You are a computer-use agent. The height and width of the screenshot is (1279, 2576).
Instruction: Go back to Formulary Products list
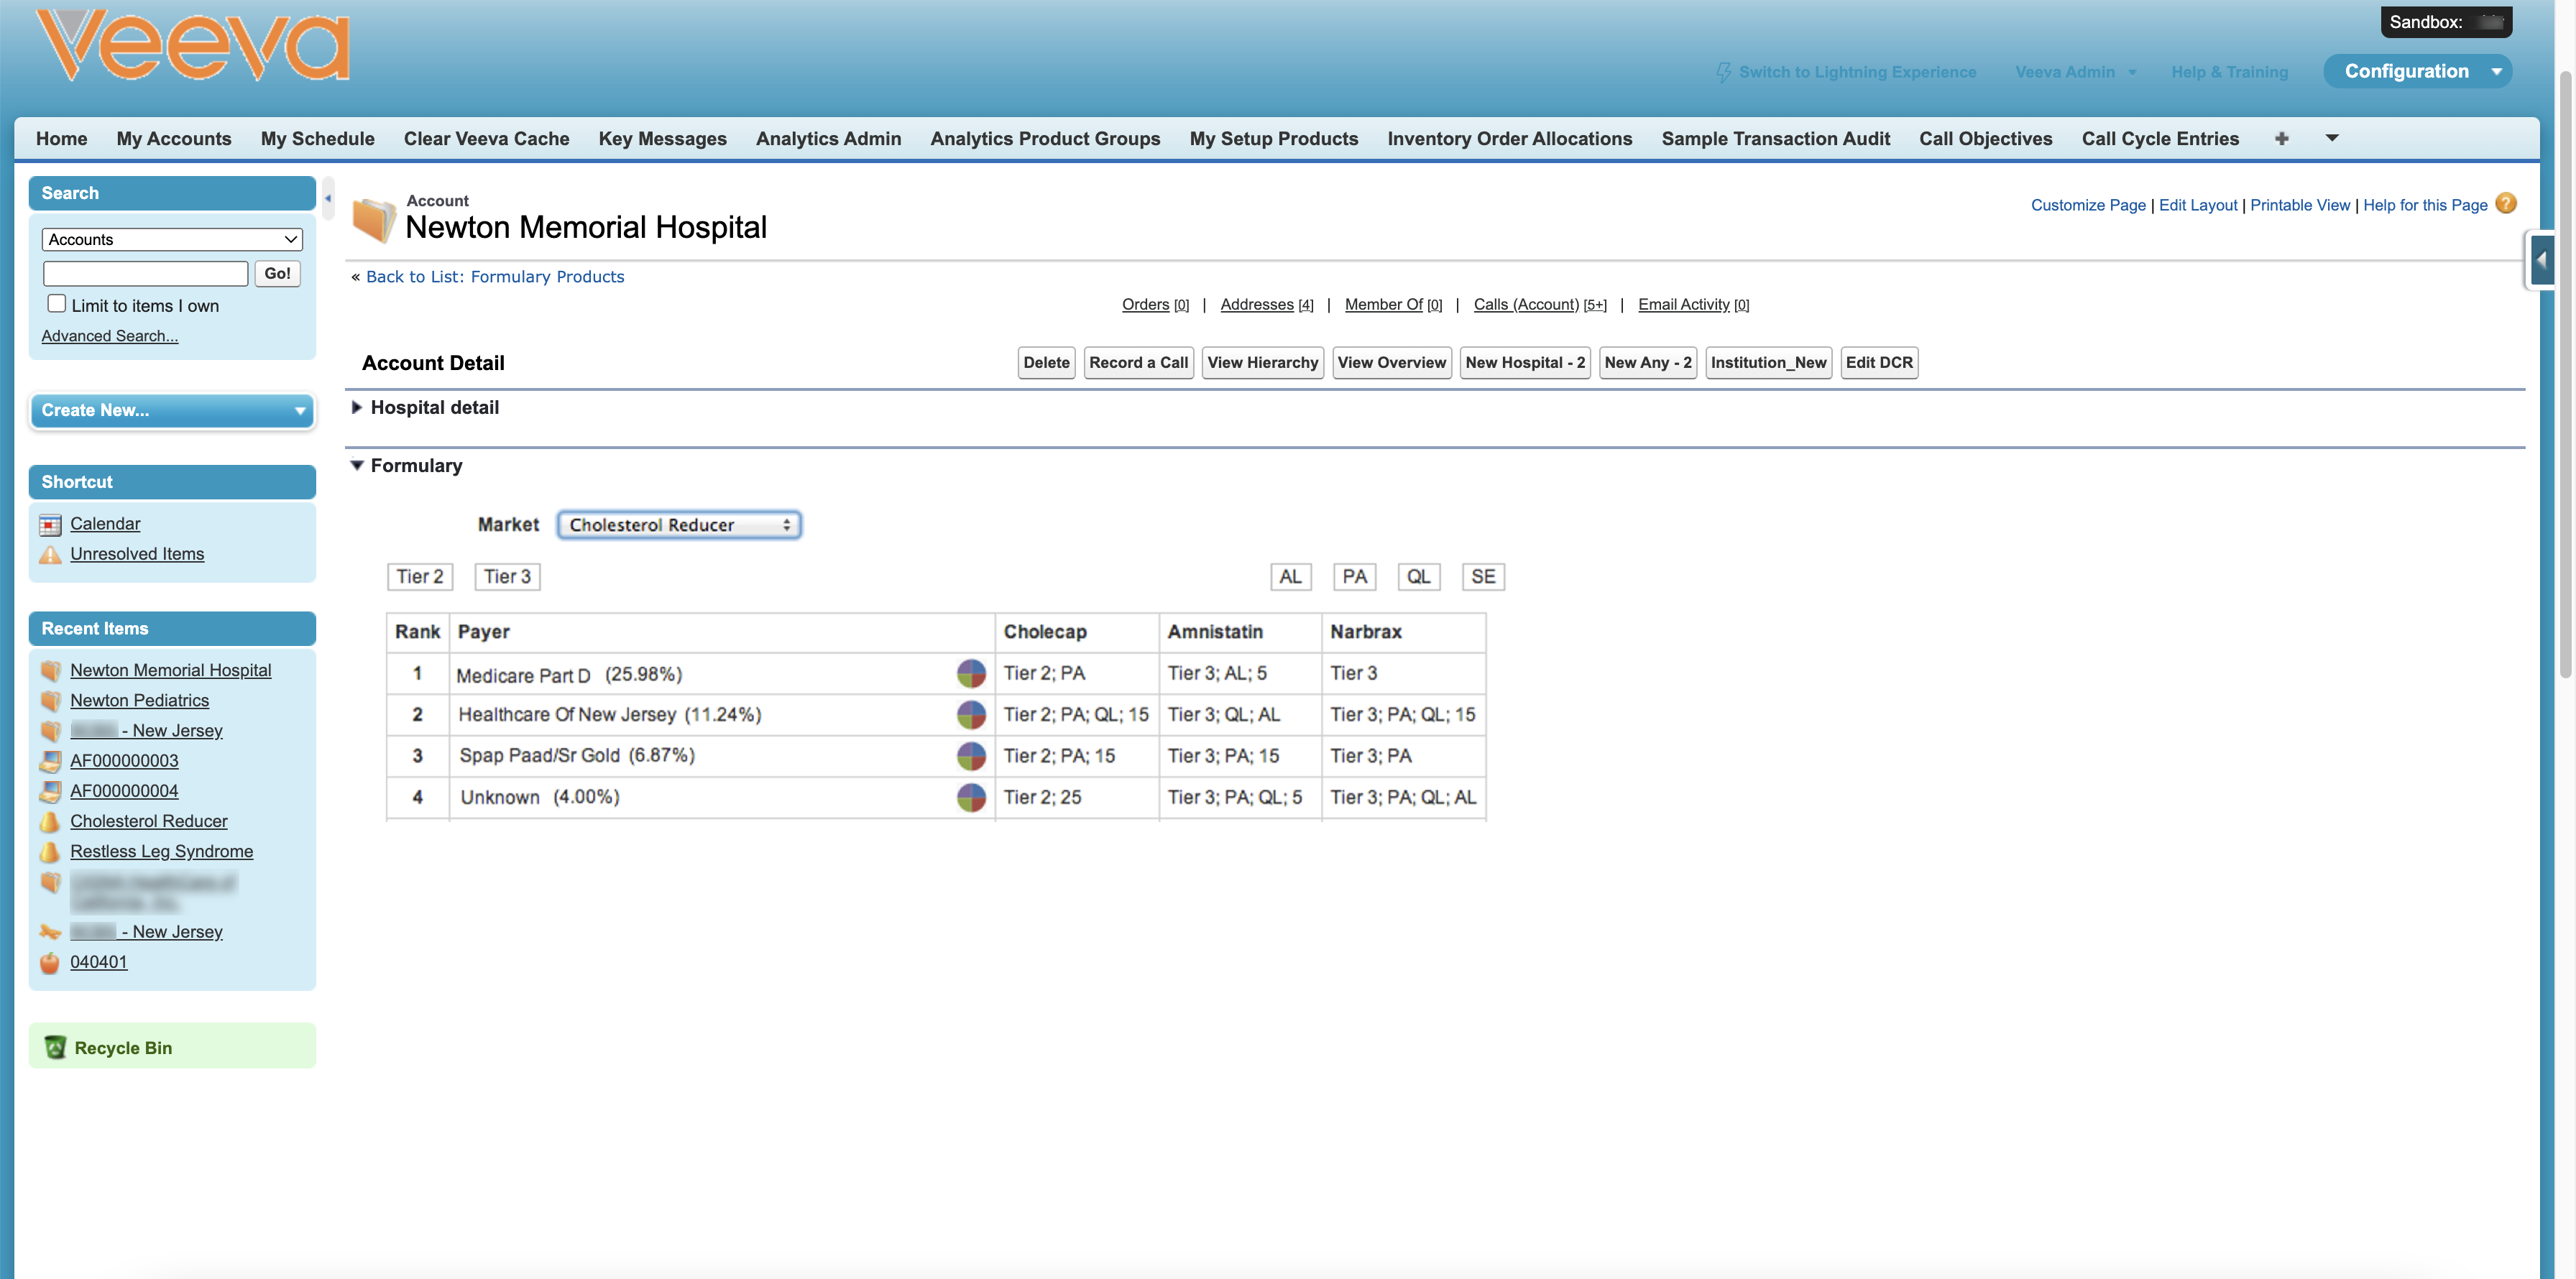(x=494, y=277)
